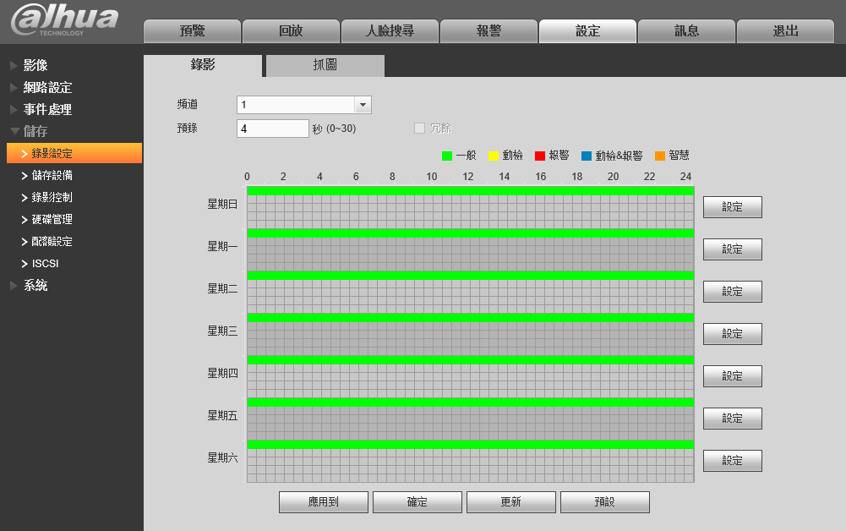846x531 pixels.
Task: Click 退出 to log out
Action: [x=786, y=31]
